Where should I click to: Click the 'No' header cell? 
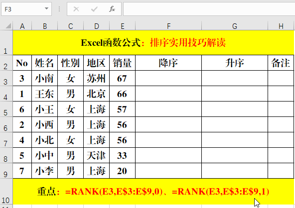[x=22, y=63]
